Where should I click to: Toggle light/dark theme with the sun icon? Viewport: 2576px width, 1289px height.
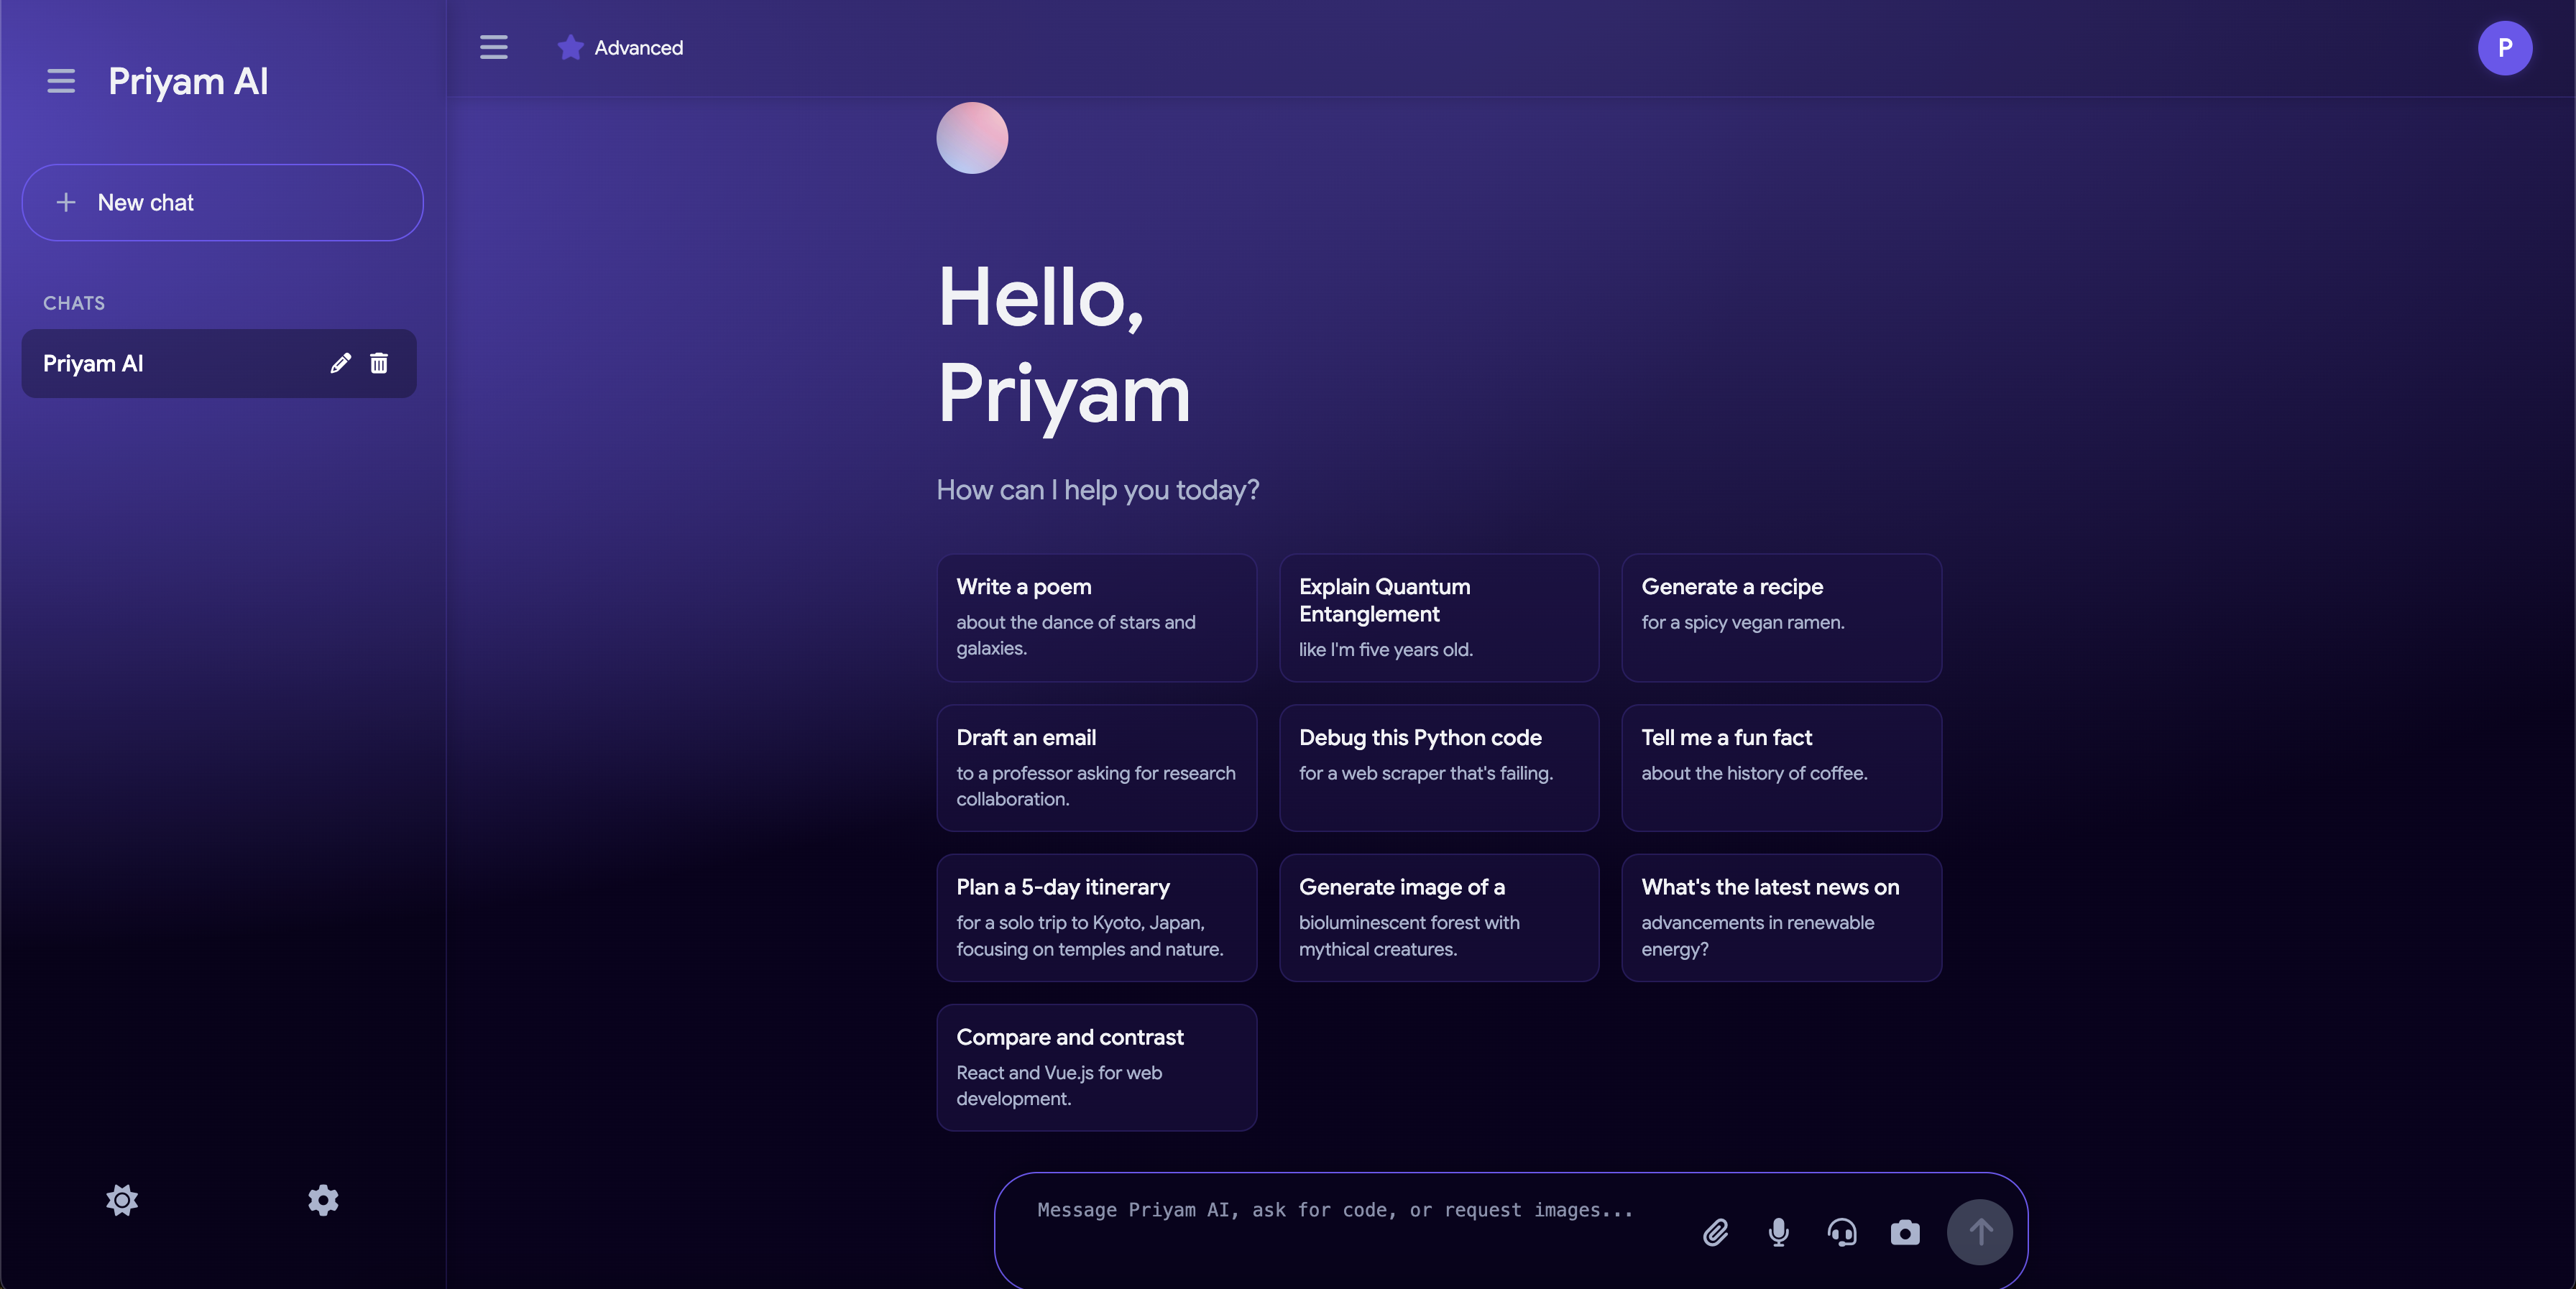click(122, 1200)
